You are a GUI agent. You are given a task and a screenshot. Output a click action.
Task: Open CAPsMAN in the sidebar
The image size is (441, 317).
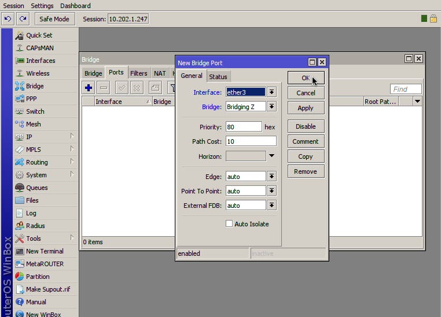pyautogui.click(x=46, y=48)
